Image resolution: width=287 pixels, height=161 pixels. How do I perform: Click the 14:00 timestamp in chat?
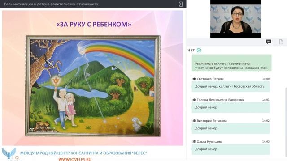coord(266,79)
